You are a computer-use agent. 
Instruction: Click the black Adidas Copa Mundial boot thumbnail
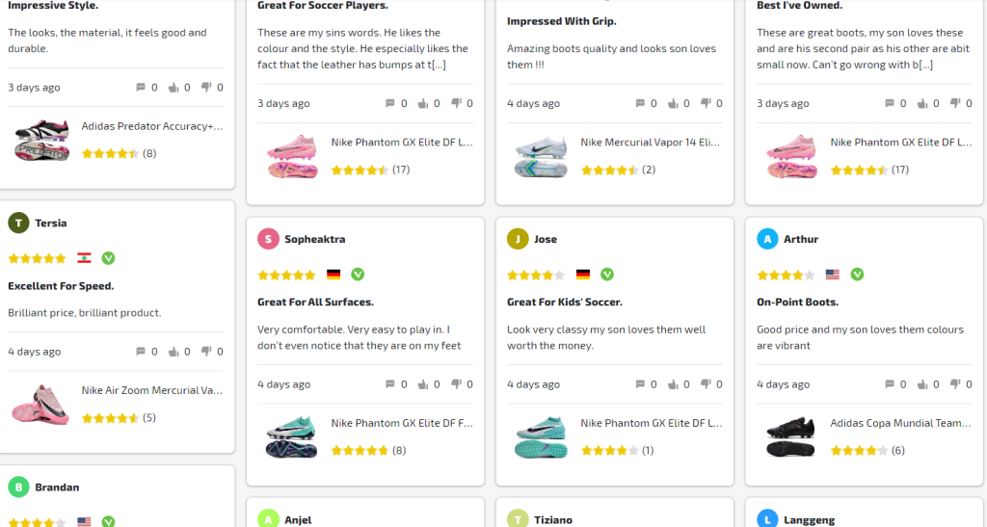coord(789,436)
